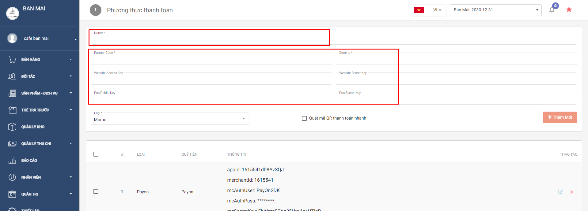Open the BÁO CÁO sidebar item
Image resolution: width=588 pixels, height=211 pixels.
tap(29, 161)
